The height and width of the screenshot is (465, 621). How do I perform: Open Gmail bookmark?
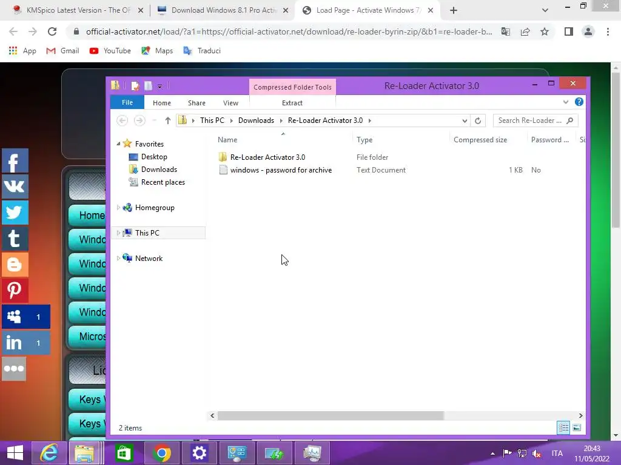pos(62,51)
